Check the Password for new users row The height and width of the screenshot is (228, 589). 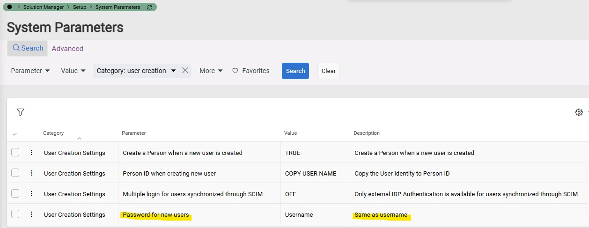coord(15,214)
